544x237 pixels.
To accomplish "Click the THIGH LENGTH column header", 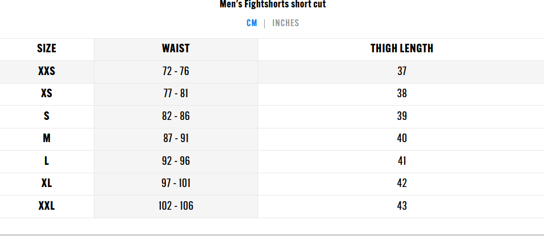I will click(x=402, y=48).
